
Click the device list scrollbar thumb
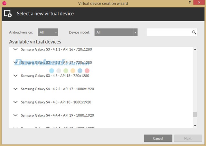pos(195,114)
